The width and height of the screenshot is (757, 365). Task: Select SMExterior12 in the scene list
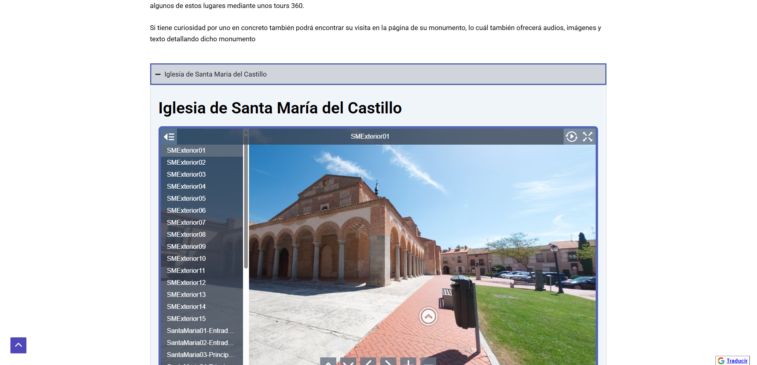tap(202, 282)
